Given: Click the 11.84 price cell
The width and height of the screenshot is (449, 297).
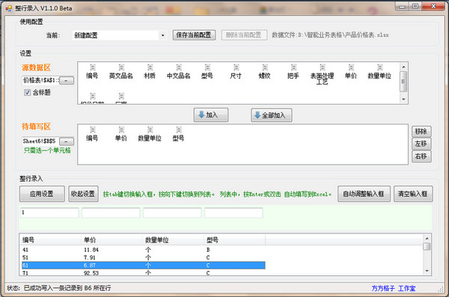Looking at the screenshot, I should point(91,250).
